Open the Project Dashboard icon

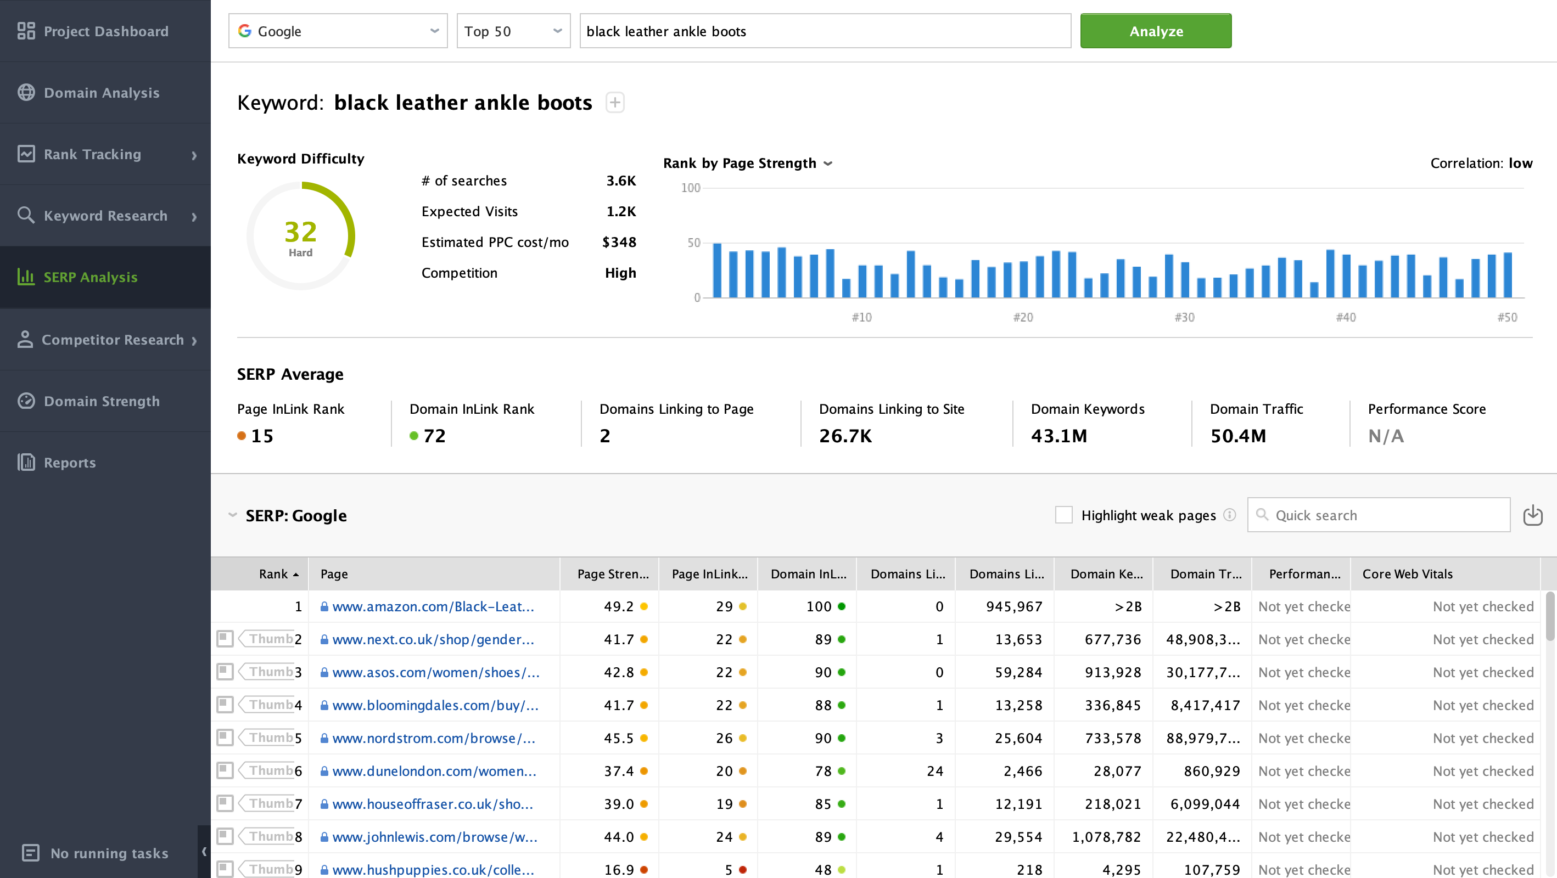(26, 31)
